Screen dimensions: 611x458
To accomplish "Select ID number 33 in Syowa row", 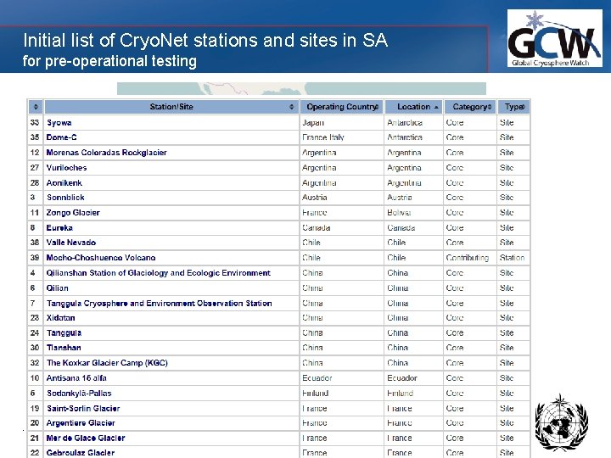I will pos(35,123).
